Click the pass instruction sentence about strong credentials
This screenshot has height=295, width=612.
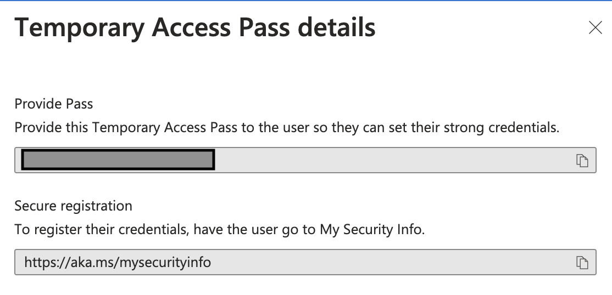tap(286, 127)
